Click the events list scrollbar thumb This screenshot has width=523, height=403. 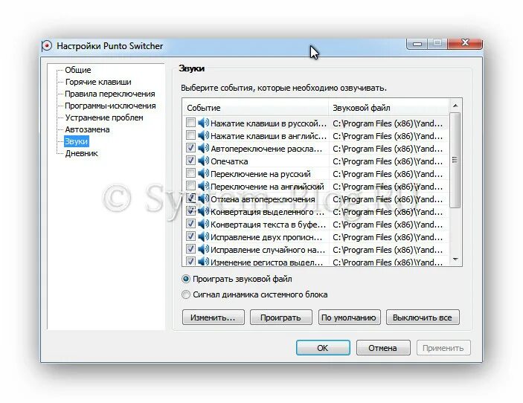coord(455,160)
